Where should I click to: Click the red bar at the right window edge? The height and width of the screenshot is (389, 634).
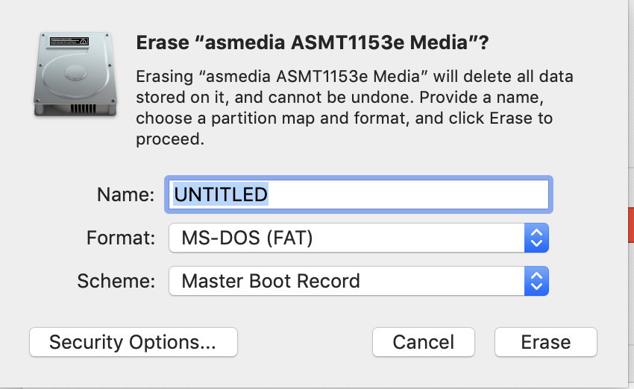[631, 225]
